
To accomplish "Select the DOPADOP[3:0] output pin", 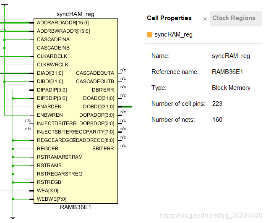I will coord(97,115).
